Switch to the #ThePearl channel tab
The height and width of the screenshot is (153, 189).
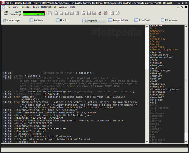[x=142, y=20]
